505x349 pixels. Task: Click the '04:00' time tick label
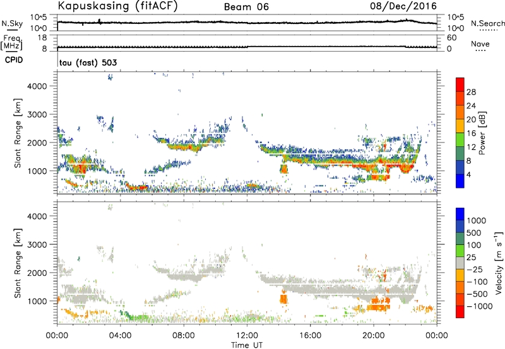pyautogui.click(x=121, y=336)
